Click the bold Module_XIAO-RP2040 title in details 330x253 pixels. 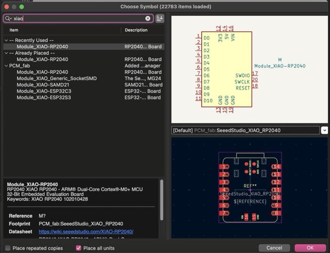pyautogui.click(x=32, y=184)
